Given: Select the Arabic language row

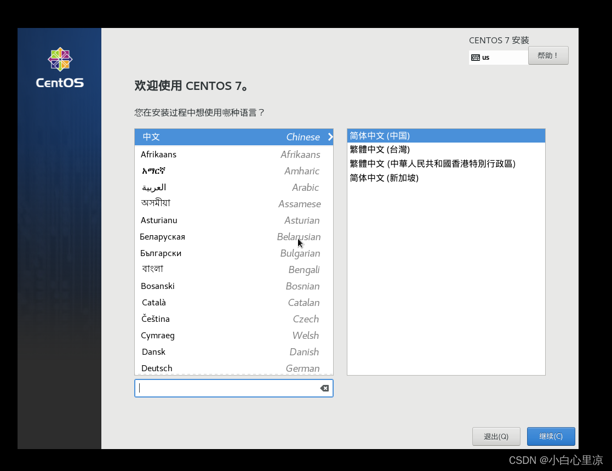Looking at the screenshot, I should click(x=234, y=187).
